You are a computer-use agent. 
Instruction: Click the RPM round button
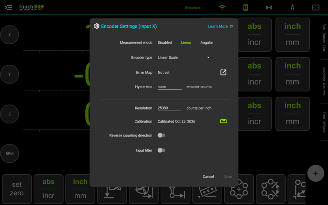click(9, 153)
